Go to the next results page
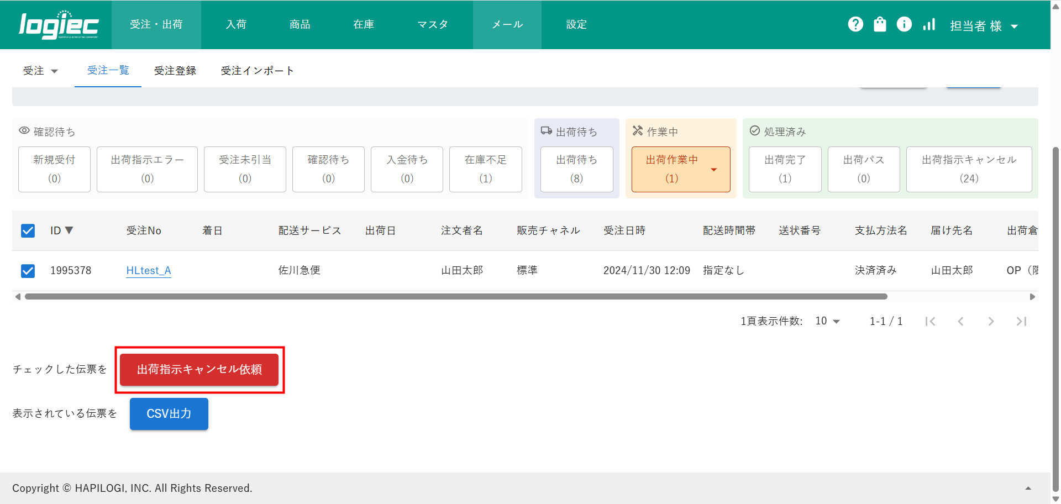Viewport: 1061px width, 504px height. 991,321
